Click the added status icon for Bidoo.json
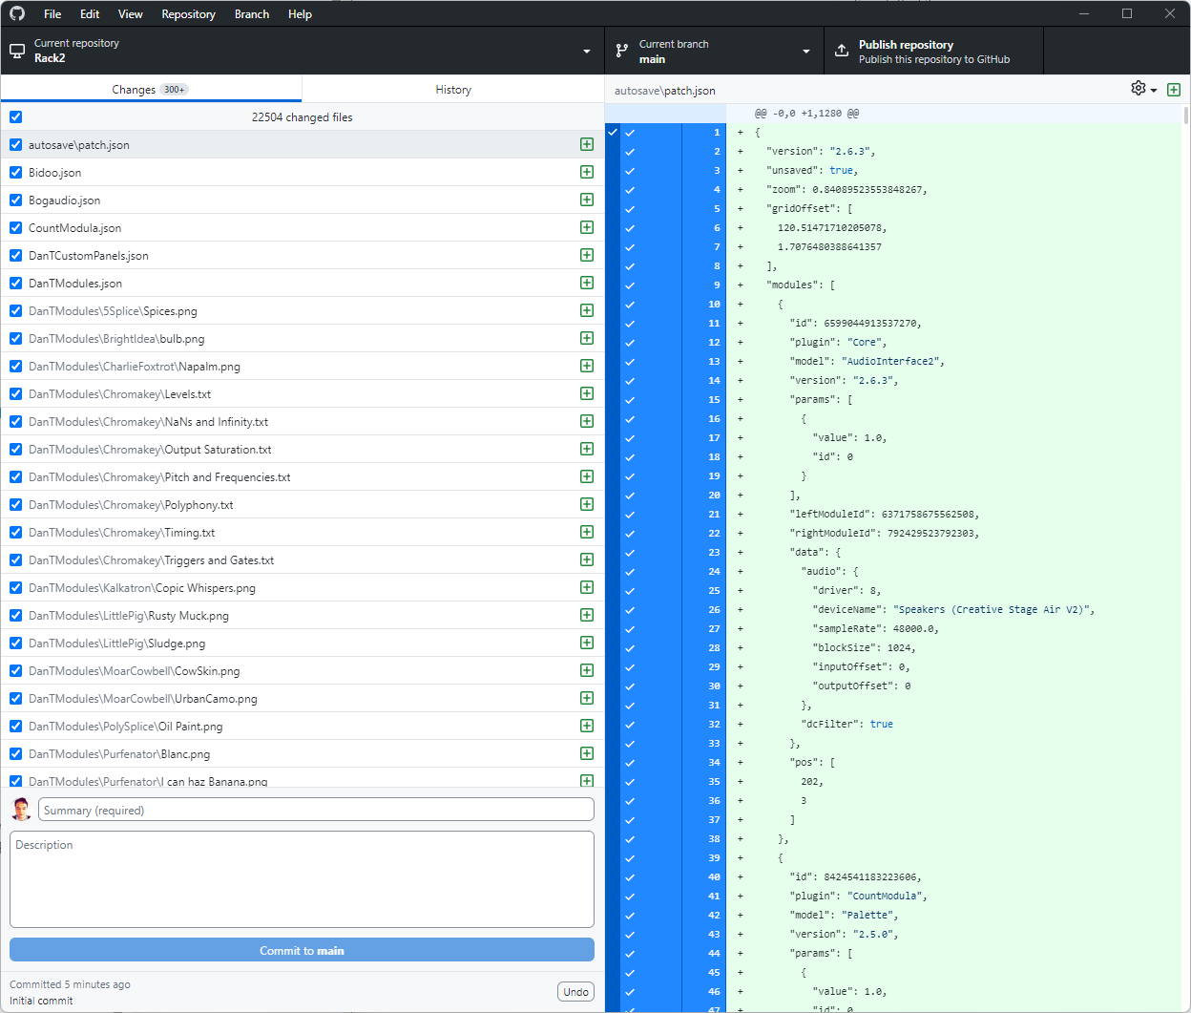The width and height of the screenshot is (1191, 1013). [587, 172]
